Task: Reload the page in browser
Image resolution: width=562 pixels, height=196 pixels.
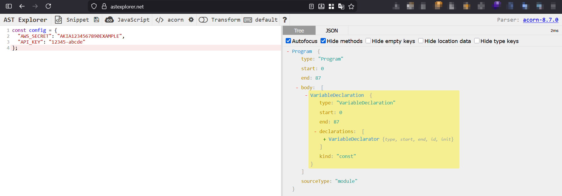Action: tap(48, 6)
